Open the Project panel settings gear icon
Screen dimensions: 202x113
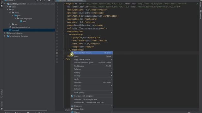pyautogui.click(x=49, y=1)
